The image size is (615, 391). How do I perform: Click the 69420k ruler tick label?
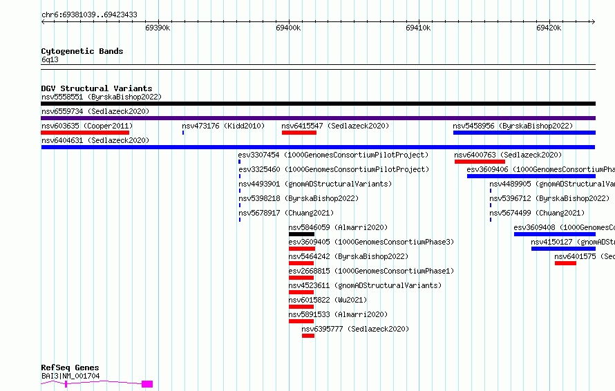pyautogui.click(x=549, y=28)
